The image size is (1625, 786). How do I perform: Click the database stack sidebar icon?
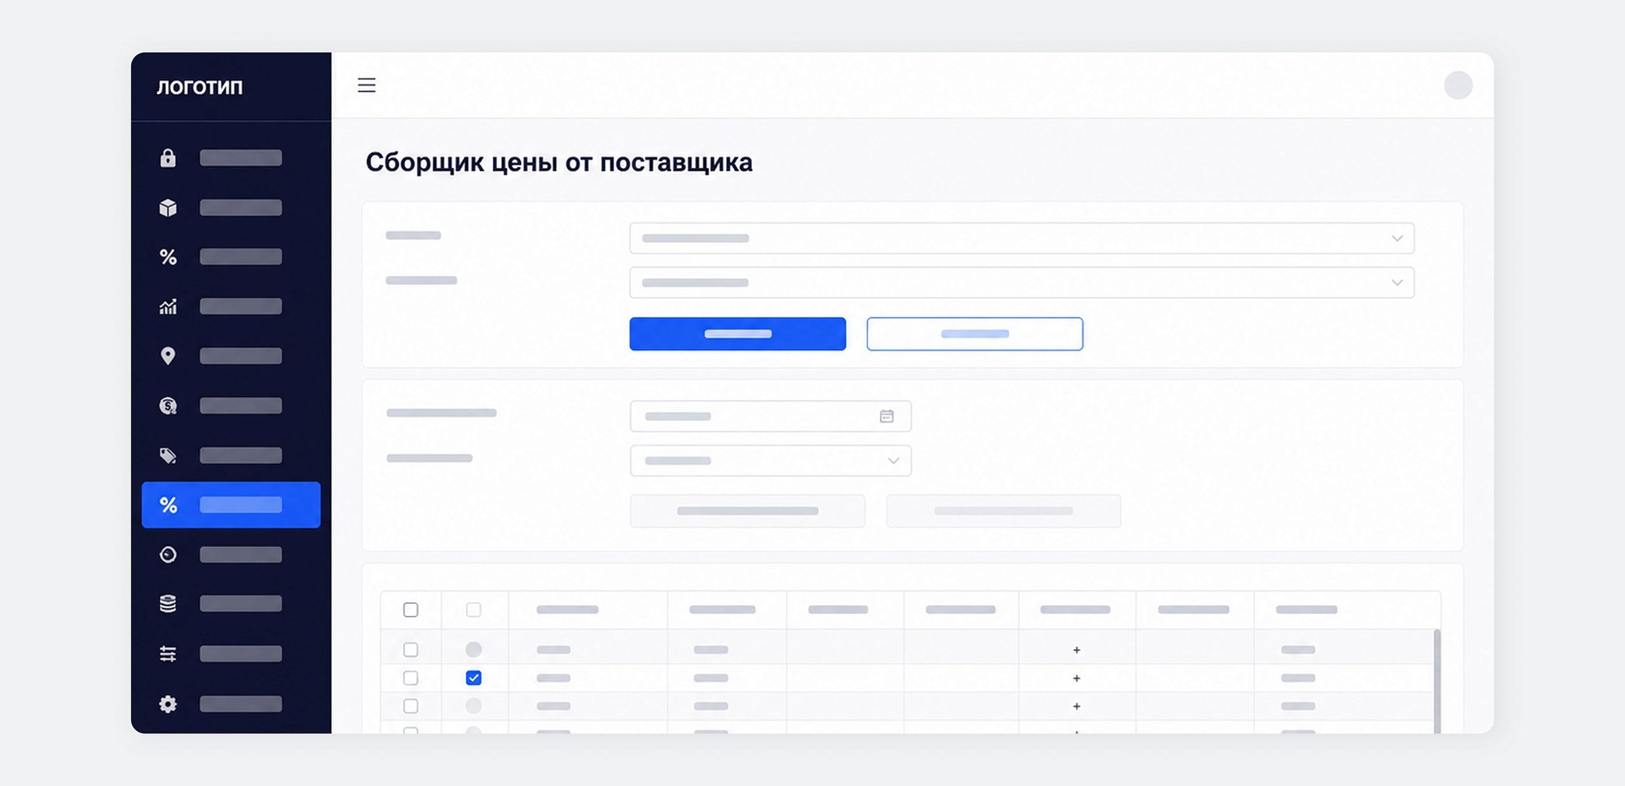[x=168, y=604]
